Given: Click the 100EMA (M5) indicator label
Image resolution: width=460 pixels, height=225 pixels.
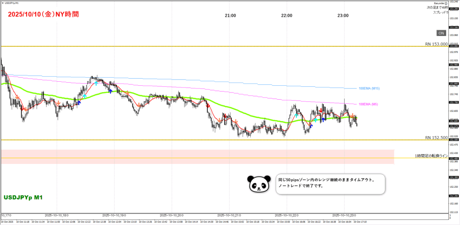Looking at the screenshot, I should pyautogui.click(x=368, y=104).
